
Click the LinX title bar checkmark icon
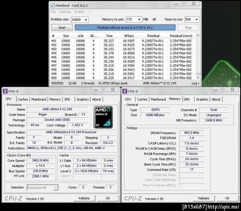52,5
